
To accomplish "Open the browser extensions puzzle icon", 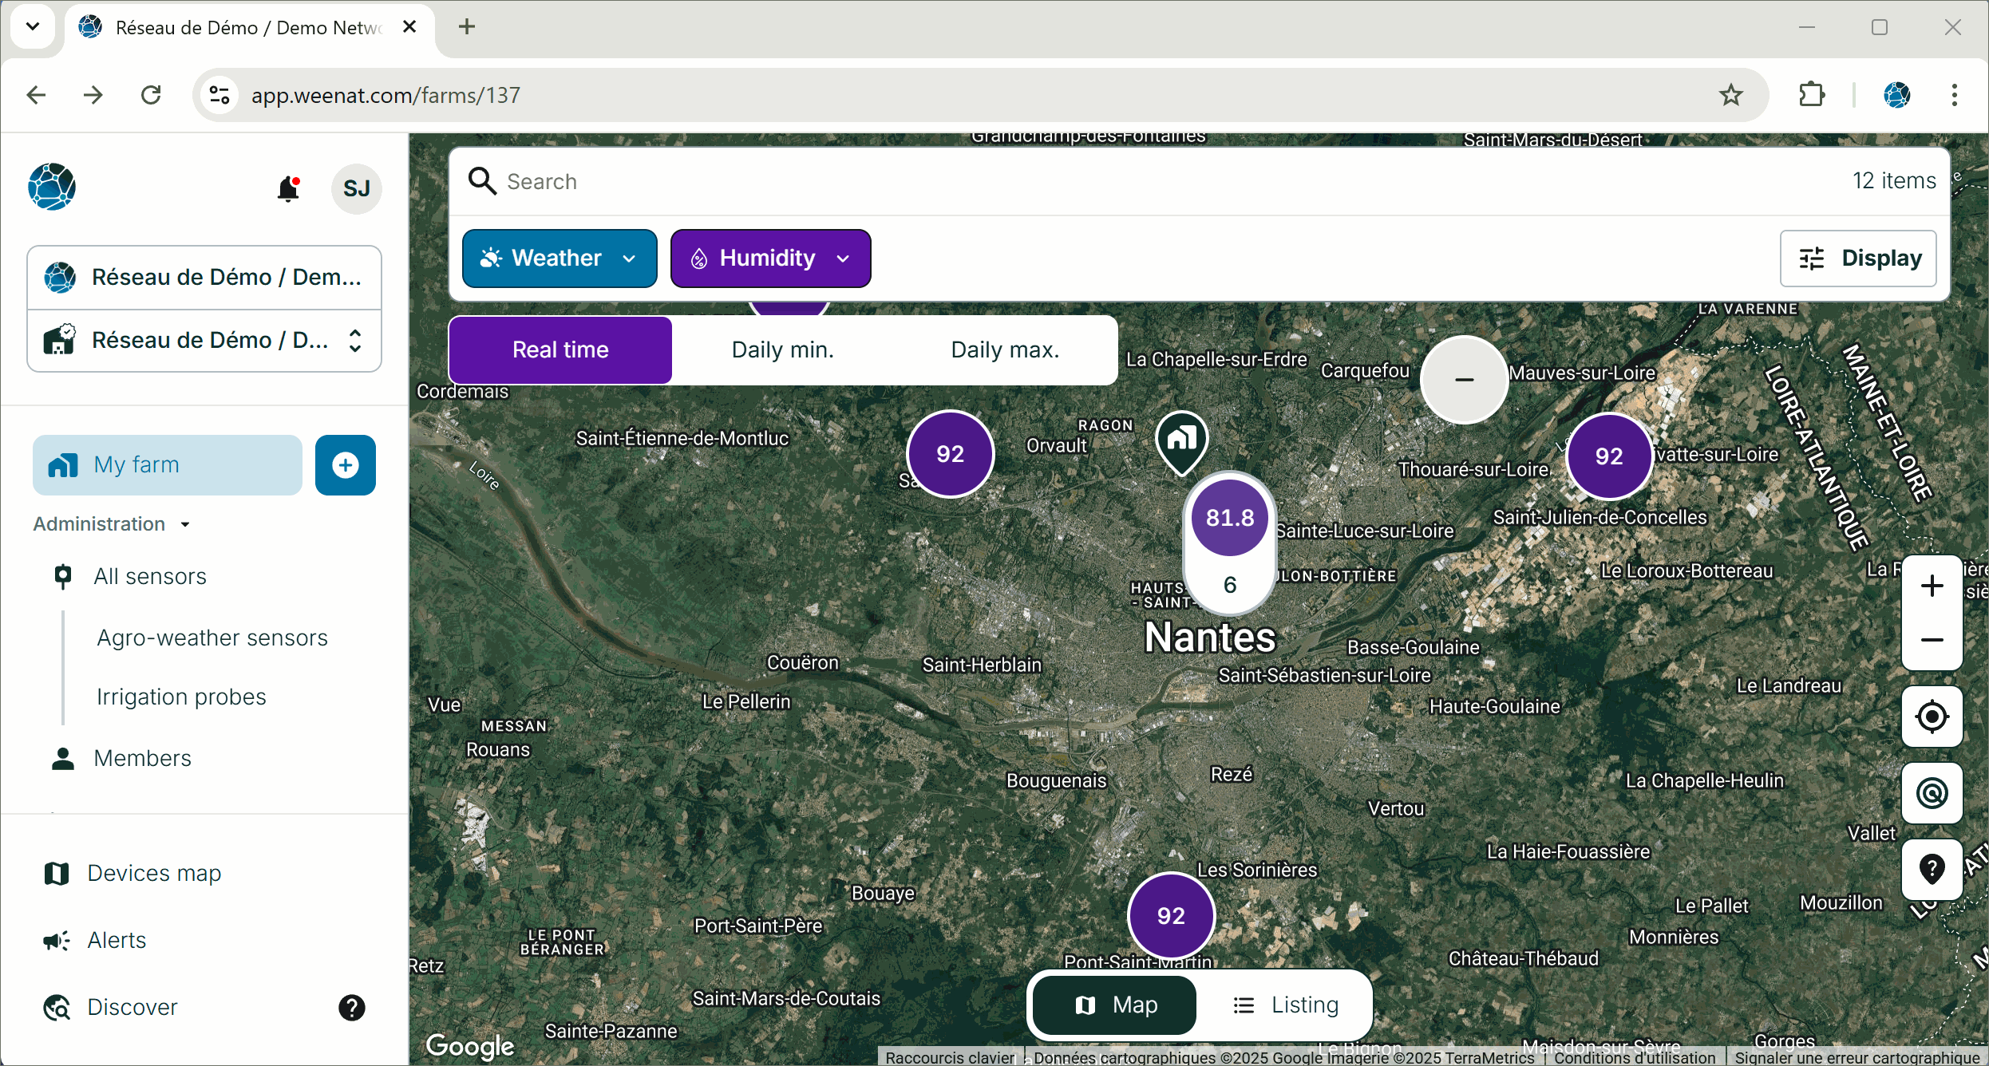I will pos(1812,95).
